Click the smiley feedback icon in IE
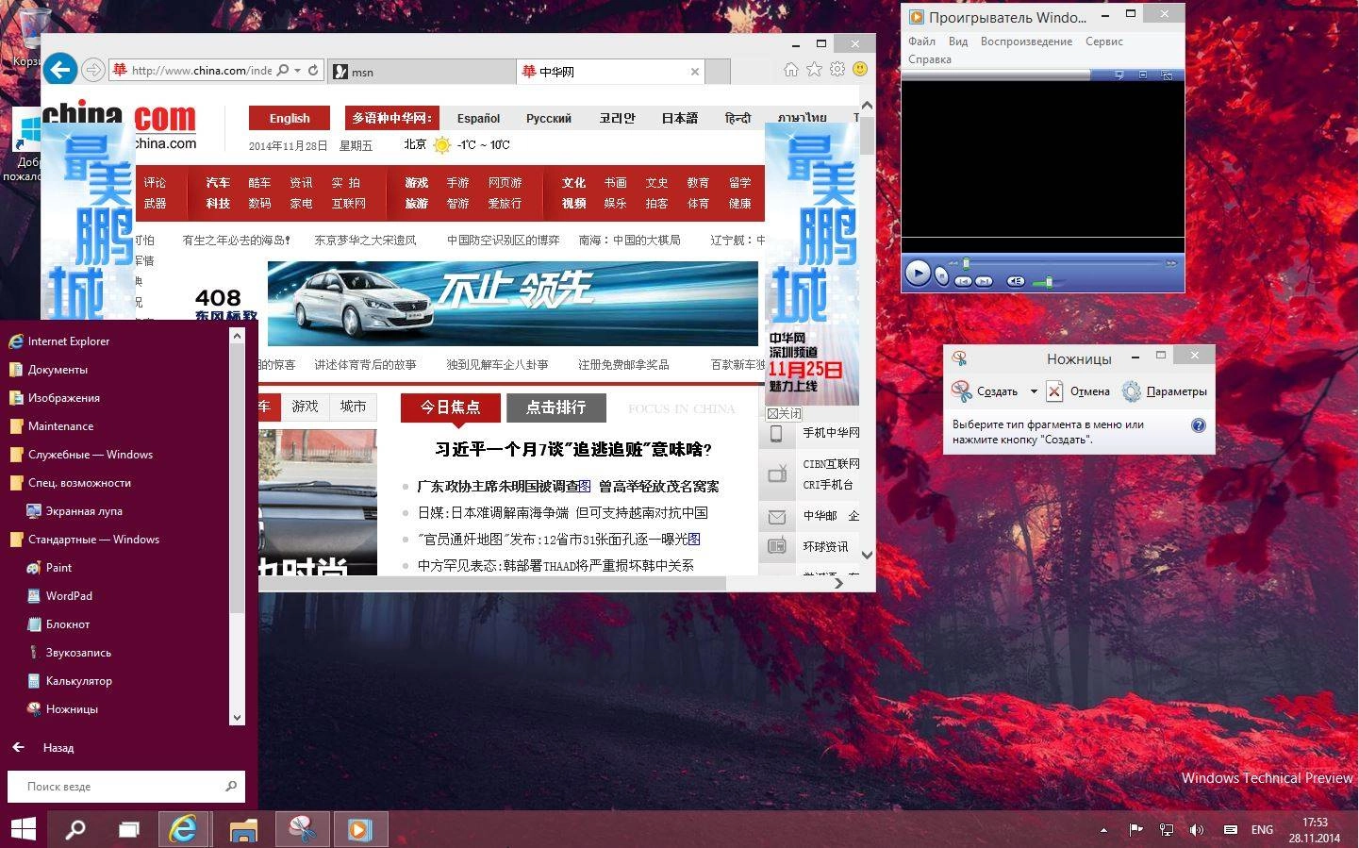Viewport: 1359px width, 848px height. (x=859, y=69)
